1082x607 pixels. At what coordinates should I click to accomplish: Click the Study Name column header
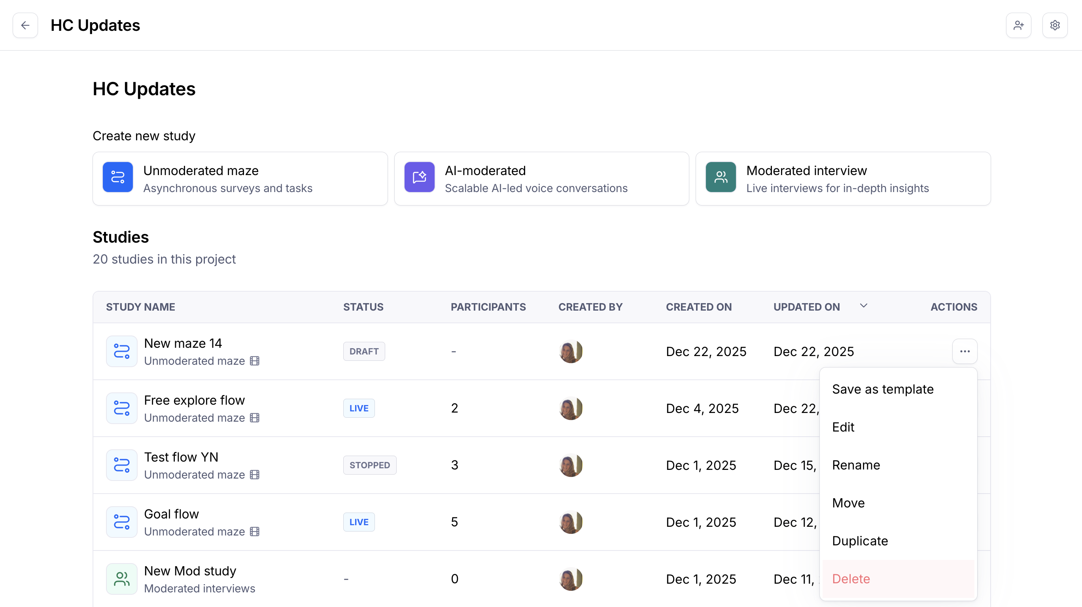coord(140,307)
